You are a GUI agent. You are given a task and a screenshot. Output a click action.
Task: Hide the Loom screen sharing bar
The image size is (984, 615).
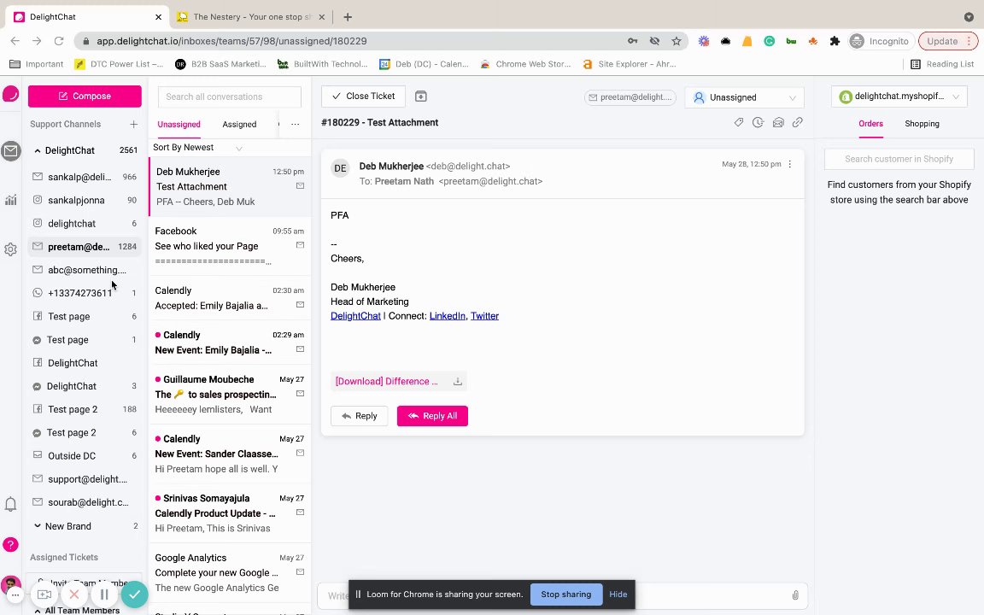click(618, 594)
